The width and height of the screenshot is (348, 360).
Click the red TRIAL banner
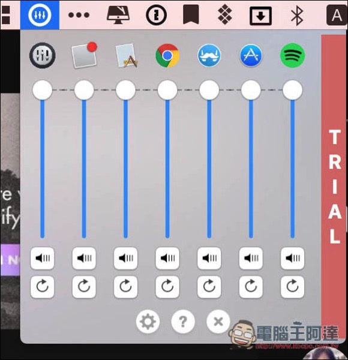pyautogui.click(x=334, y=186)
